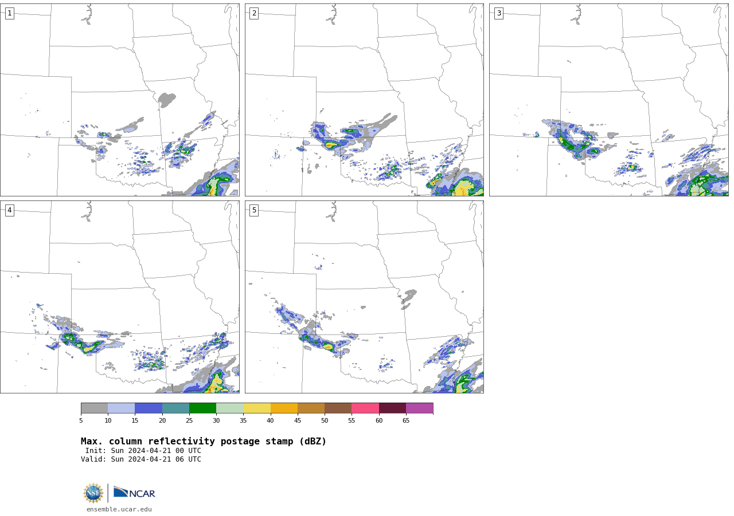Select the pale green 30-35 dBZ swatch
734x516 pixels.
click(x=230, y=408)
